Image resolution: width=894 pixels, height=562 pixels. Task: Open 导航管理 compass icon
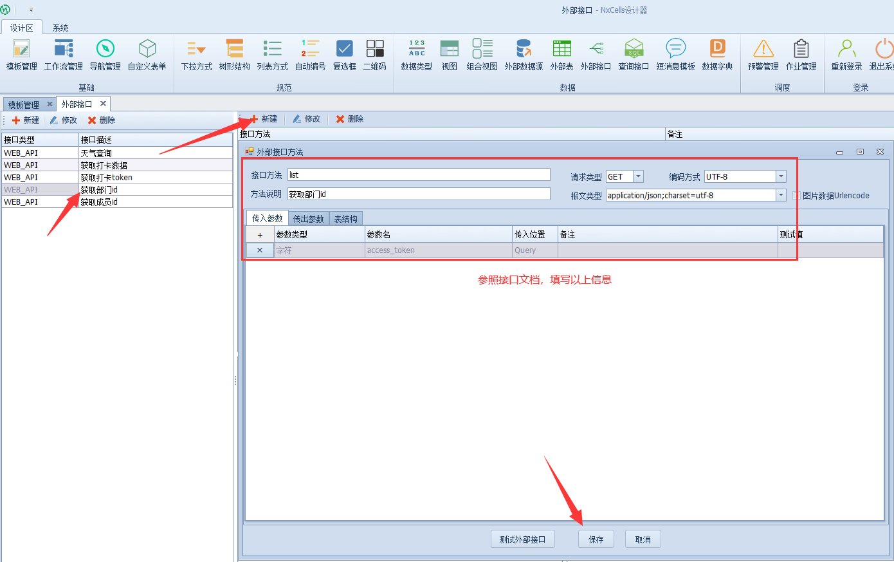(x=105, y=49)
